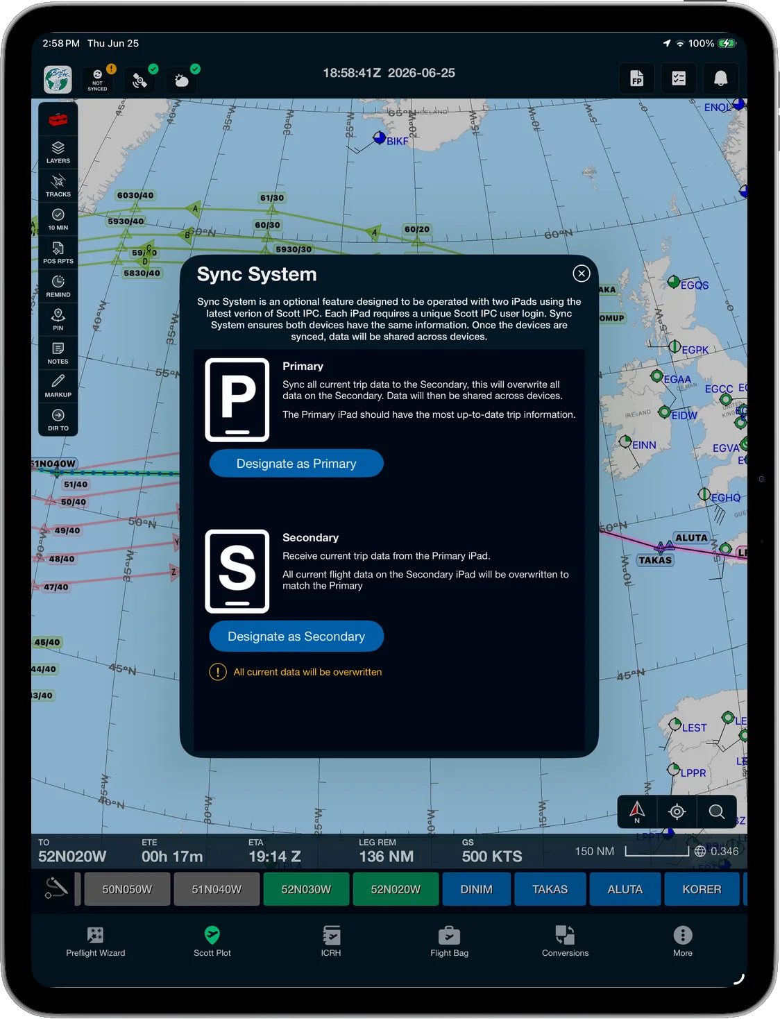Open the checklist icon

pyautogui.click(x=679, y=78)
